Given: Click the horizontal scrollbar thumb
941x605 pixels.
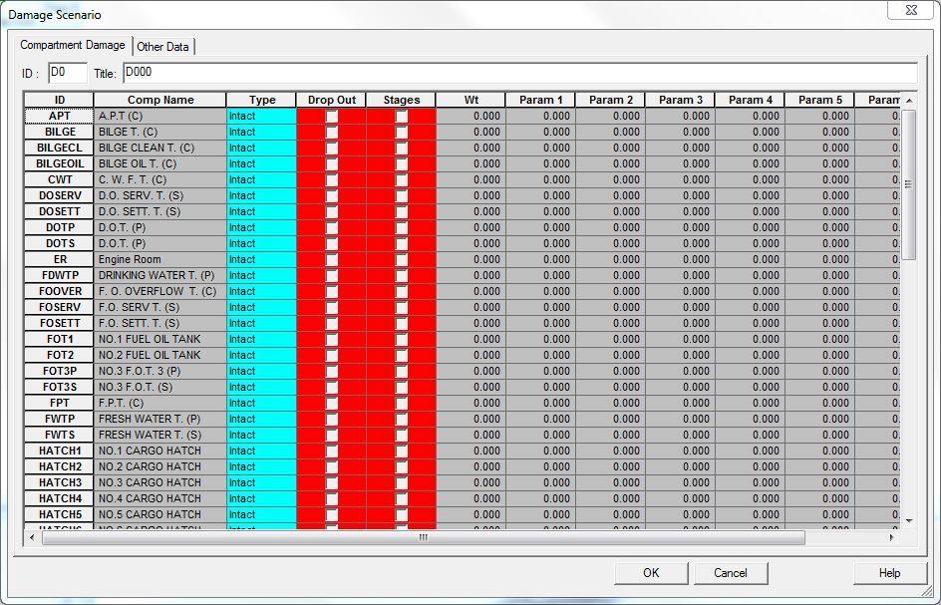Looking at the screenshot, I should click(x=423, y=537).
